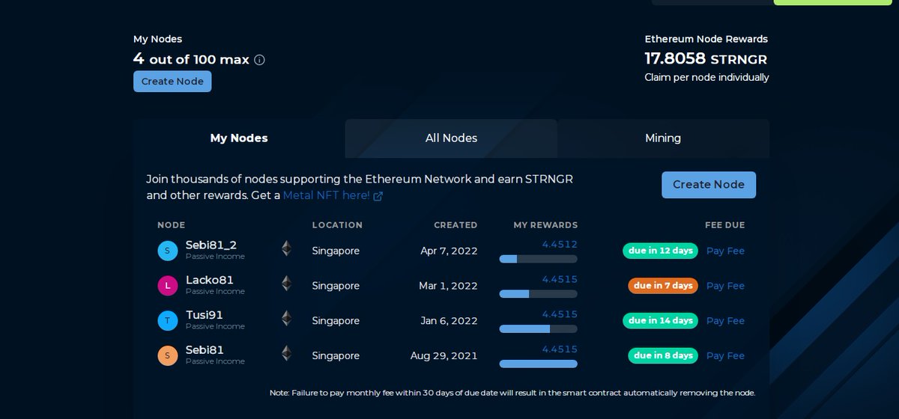This screenshot has width=899, height=419.
Task: Click the created date Aug 29, 2021
Action: (x=444, y=356)
